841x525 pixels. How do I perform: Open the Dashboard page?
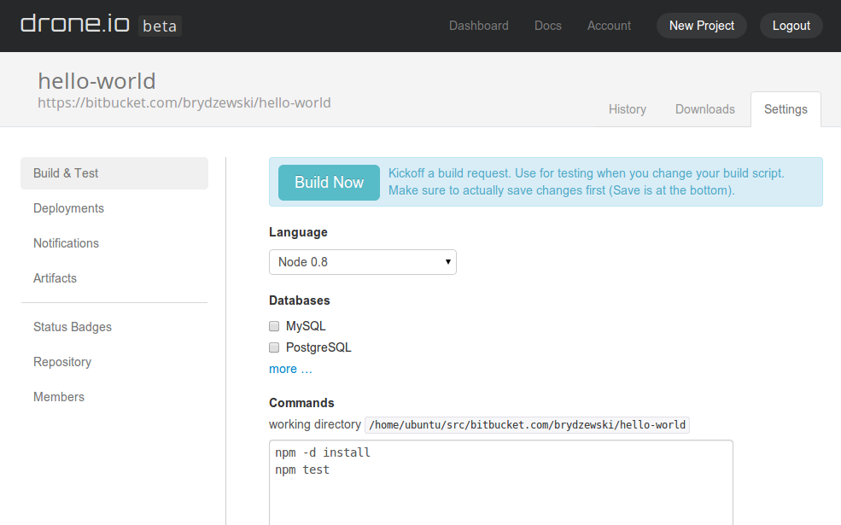[x=478, y=26]
